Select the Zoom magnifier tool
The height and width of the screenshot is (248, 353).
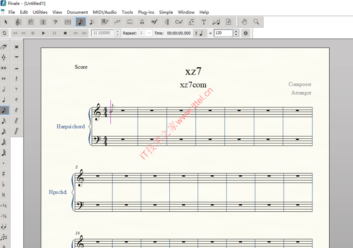tap(256, 22)
